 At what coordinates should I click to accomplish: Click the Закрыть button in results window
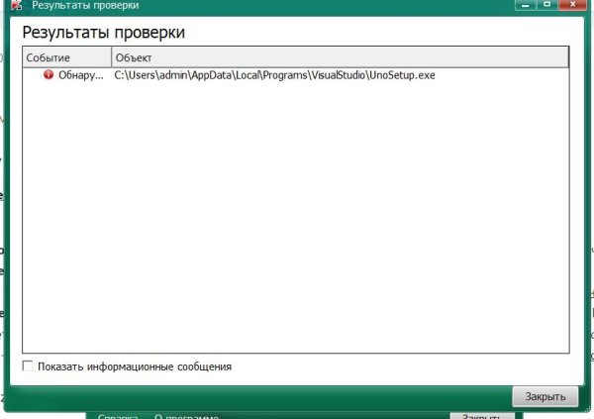(x=545, y=396)
